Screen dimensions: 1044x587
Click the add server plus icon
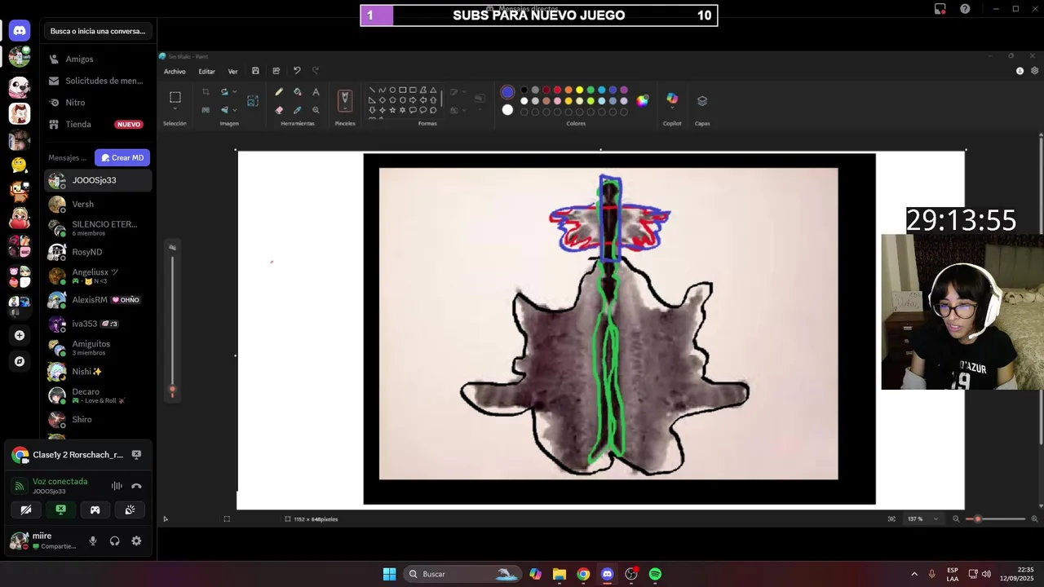point(20,335)
